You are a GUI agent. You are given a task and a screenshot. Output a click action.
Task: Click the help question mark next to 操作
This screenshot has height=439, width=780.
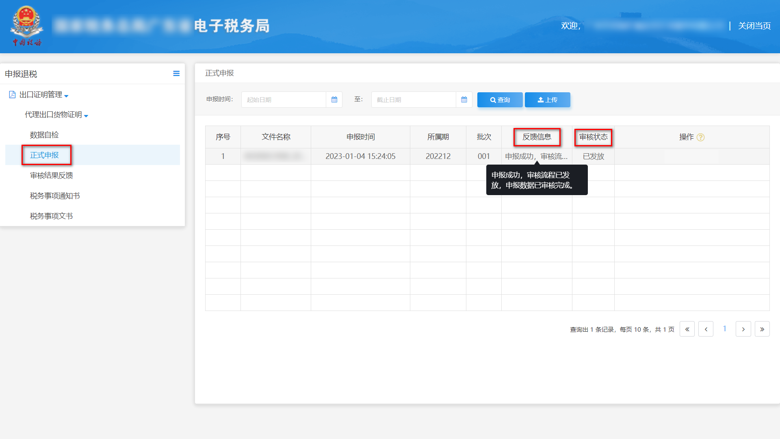coord(700,137)
